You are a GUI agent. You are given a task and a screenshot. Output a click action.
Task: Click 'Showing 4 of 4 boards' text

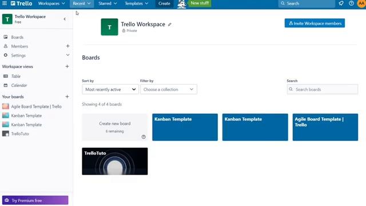pos(102,104)
